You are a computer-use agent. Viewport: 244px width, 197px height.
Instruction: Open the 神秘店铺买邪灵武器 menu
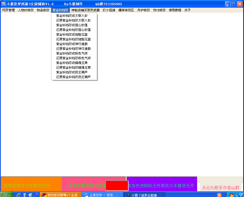tap(85, 10)
